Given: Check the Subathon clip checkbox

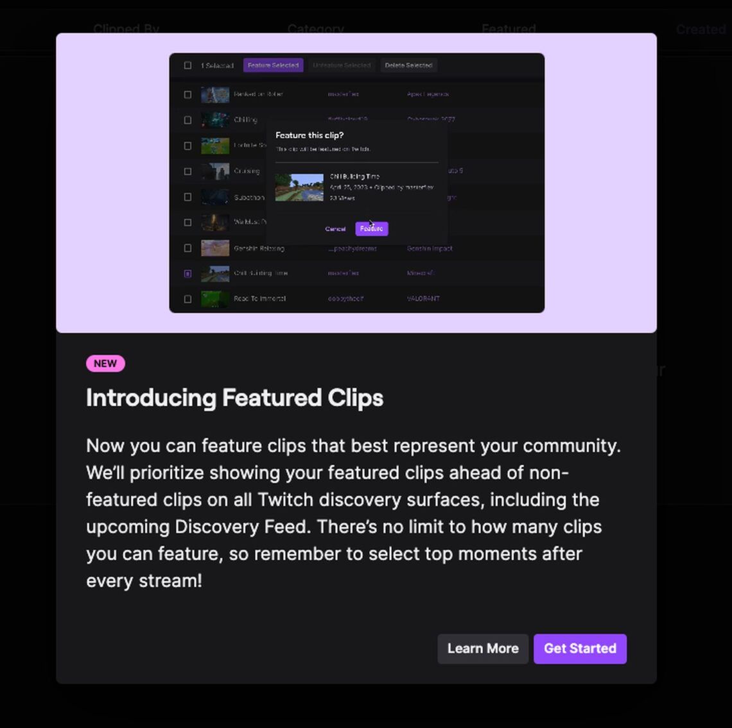Looking at the screenshot, I should [x=187, y=197].
